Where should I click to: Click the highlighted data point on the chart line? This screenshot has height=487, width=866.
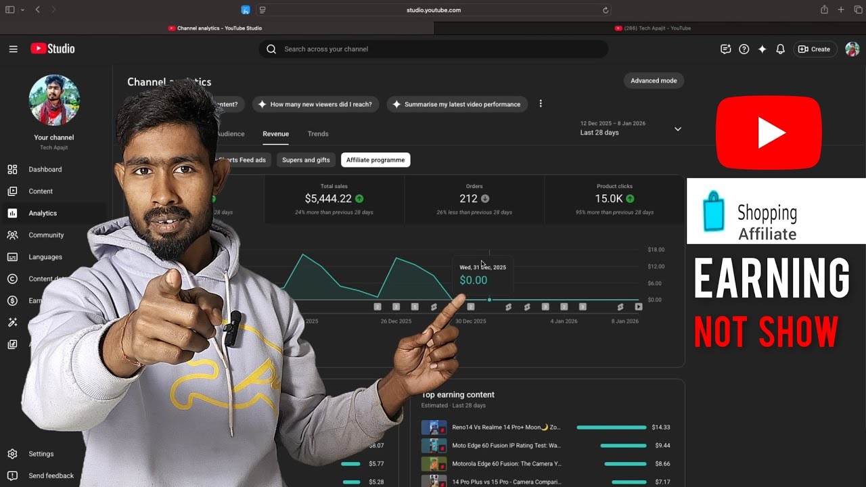tap(489, 300)
